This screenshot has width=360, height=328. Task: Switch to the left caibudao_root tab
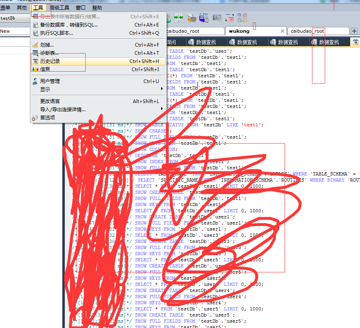point(195,31)
